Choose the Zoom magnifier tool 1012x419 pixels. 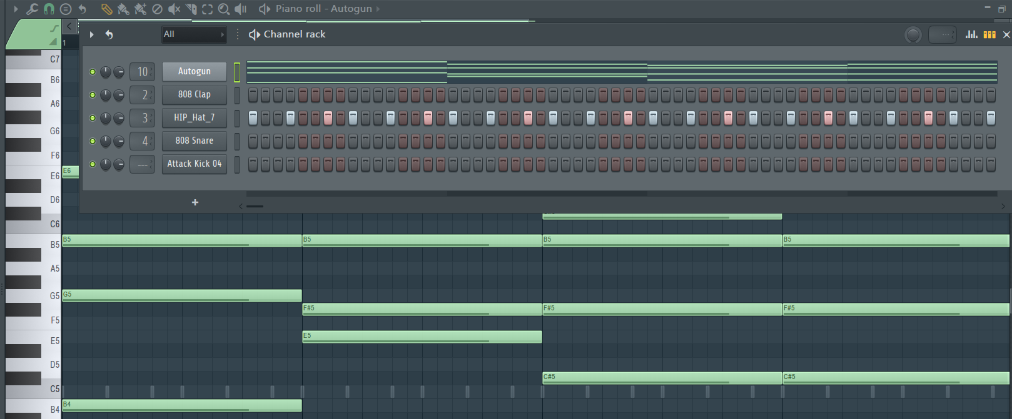(x=224, y=9)
